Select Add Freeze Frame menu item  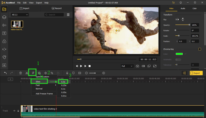click(x=44, y=94)
